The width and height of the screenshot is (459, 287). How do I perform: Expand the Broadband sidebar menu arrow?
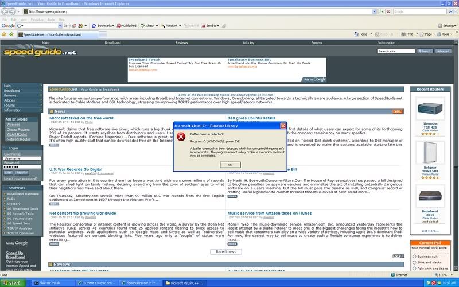(x=41, y=91)
